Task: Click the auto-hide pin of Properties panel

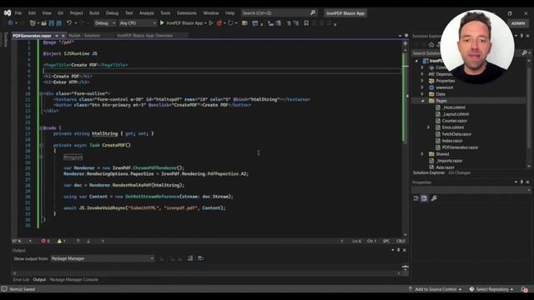Action: [x=521, y=182]
